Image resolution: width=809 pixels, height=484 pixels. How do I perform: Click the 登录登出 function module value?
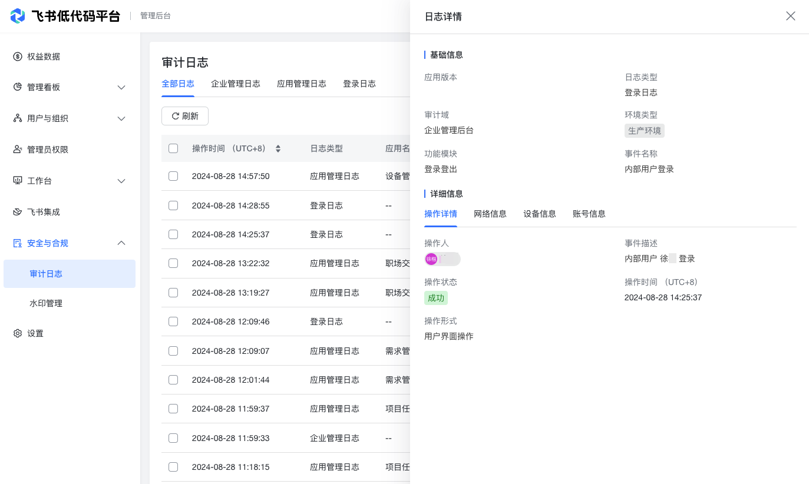click(x=441, y=169)
